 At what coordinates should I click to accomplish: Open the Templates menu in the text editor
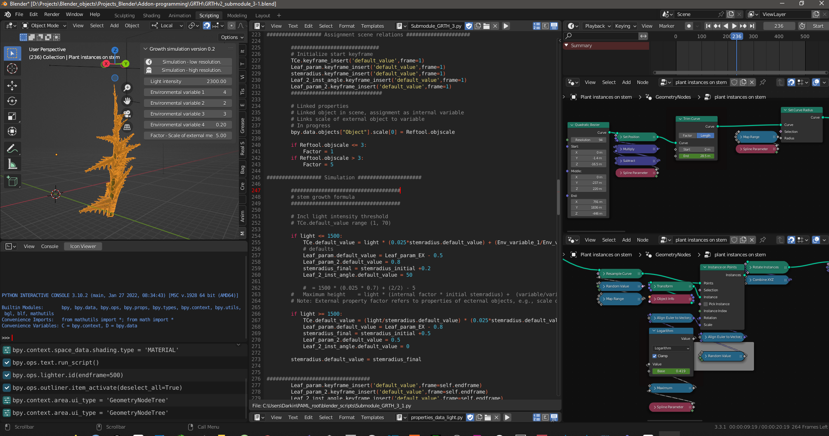[x=372, y=26]
